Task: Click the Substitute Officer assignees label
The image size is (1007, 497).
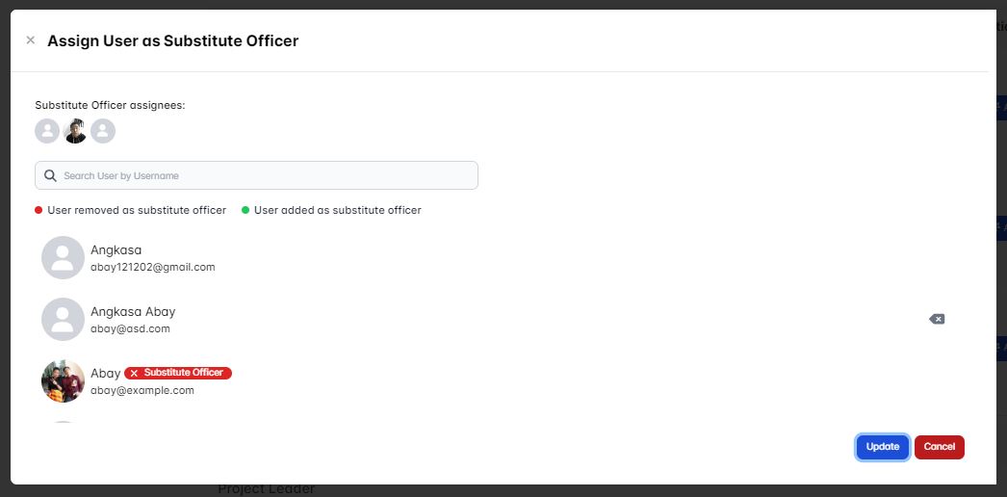Action: pyautogui.click(x=110, y=105)
